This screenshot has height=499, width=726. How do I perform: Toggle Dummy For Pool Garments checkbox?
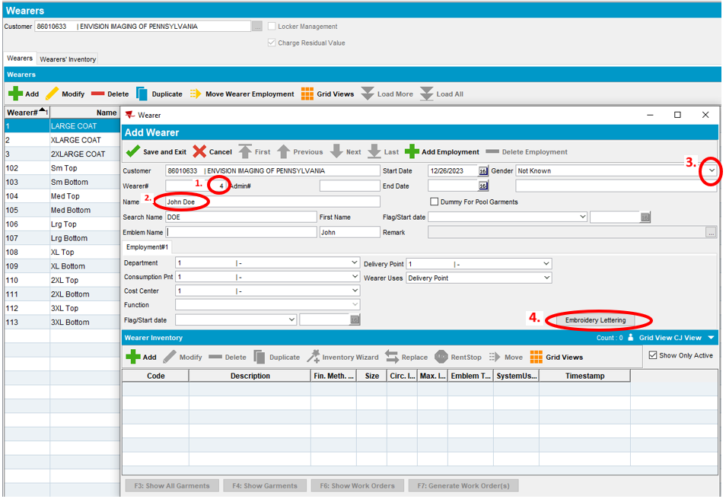coord(434,202)
